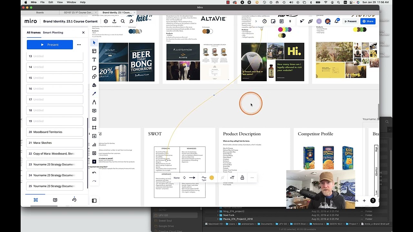Open comments tab in frames panel

coord(55,200)
